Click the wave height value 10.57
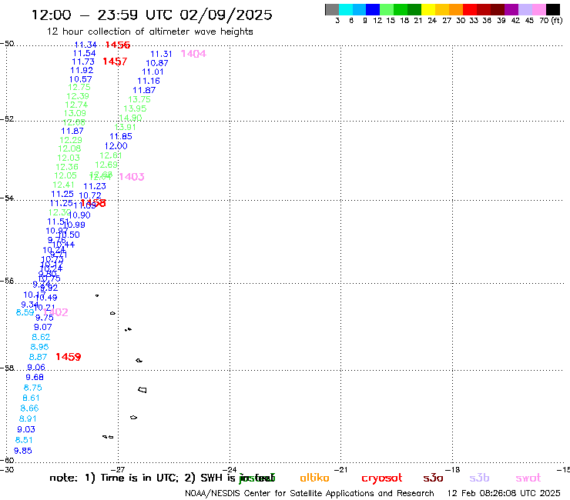 click(80, 79)
